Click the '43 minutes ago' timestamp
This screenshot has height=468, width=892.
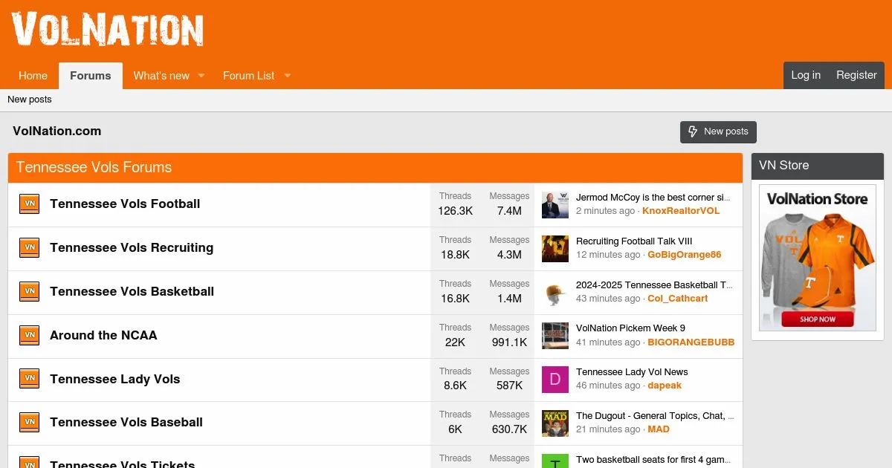coord(608,299)
